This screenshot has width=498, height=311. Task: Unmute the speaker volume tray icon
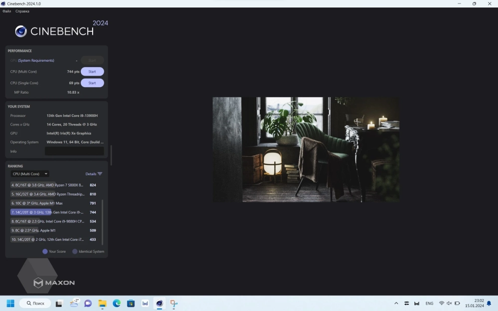point(449,303)
